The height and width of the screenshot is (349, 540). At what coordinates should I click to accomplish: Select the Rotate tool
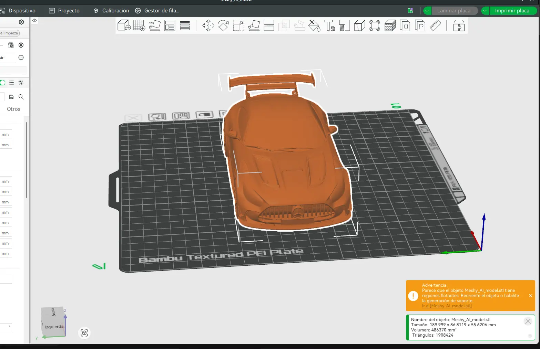click(x=223, y=25)
